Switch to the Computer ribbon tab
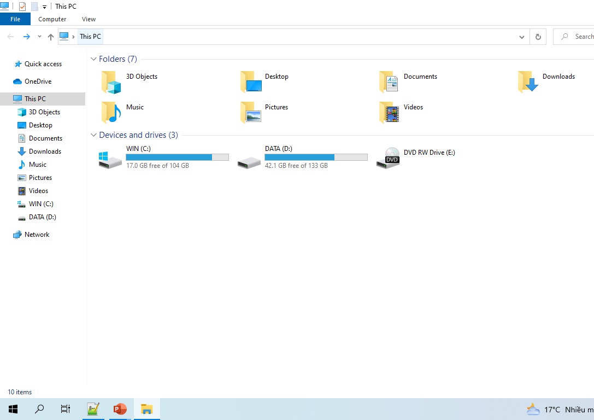 click(x=52, y=19)
